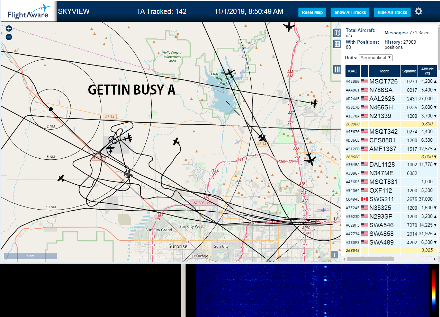
Task: Select aircraft row MSQT726
Action: coord(391,81)
